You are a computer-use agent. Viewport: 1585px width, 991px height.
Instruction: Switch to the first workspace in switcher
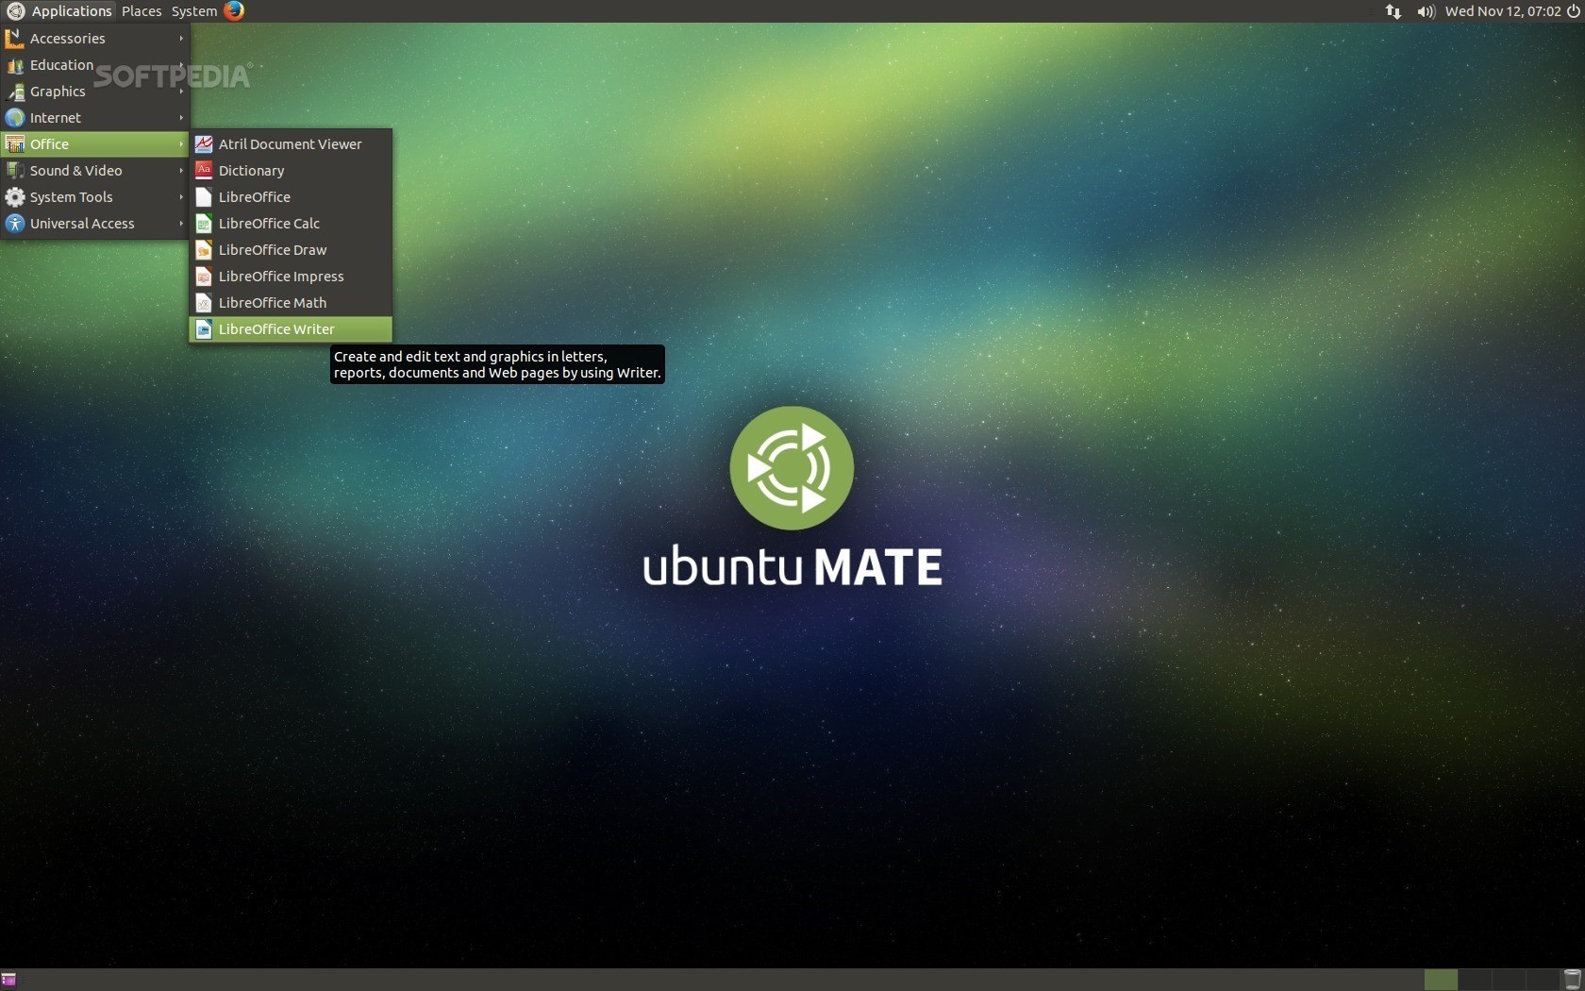1440,980
